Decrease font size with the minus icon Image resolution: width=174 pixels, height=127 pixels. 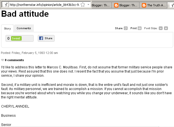[161, 28]
